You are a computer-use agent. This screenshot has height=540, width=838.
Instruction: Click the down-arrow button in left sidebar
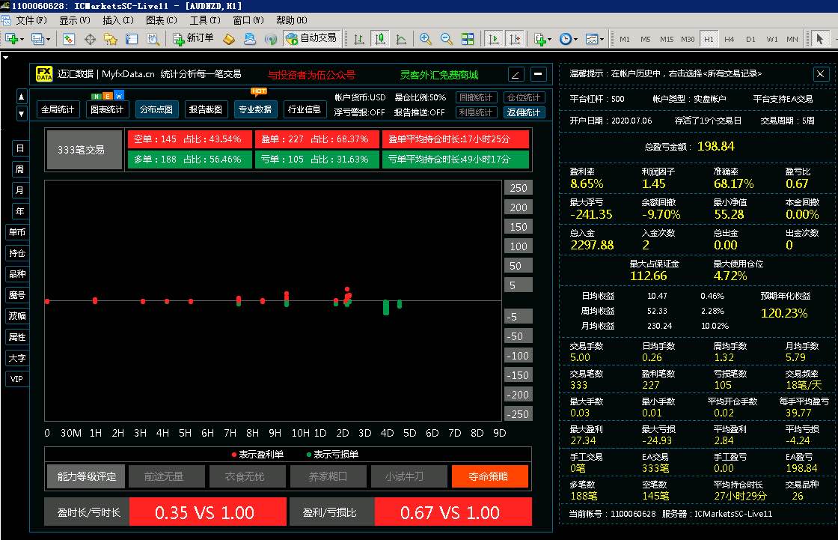tap(22, 113)
